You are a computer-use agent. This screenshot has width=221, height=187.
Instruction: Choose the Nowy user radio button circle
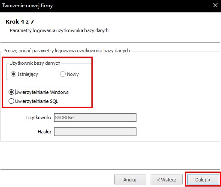pos(63,74)
